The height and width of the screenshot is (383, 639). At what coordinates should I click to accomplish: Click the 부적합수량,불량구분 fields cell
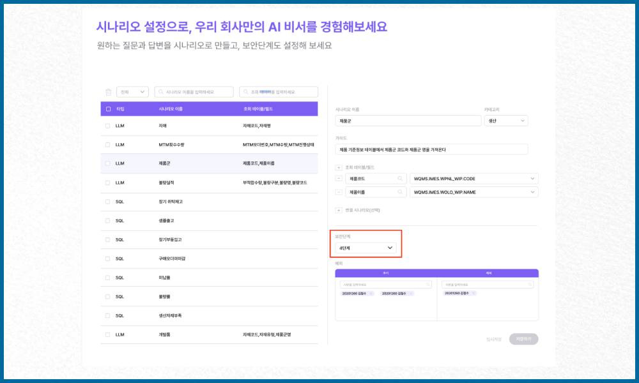coord(275,183)
